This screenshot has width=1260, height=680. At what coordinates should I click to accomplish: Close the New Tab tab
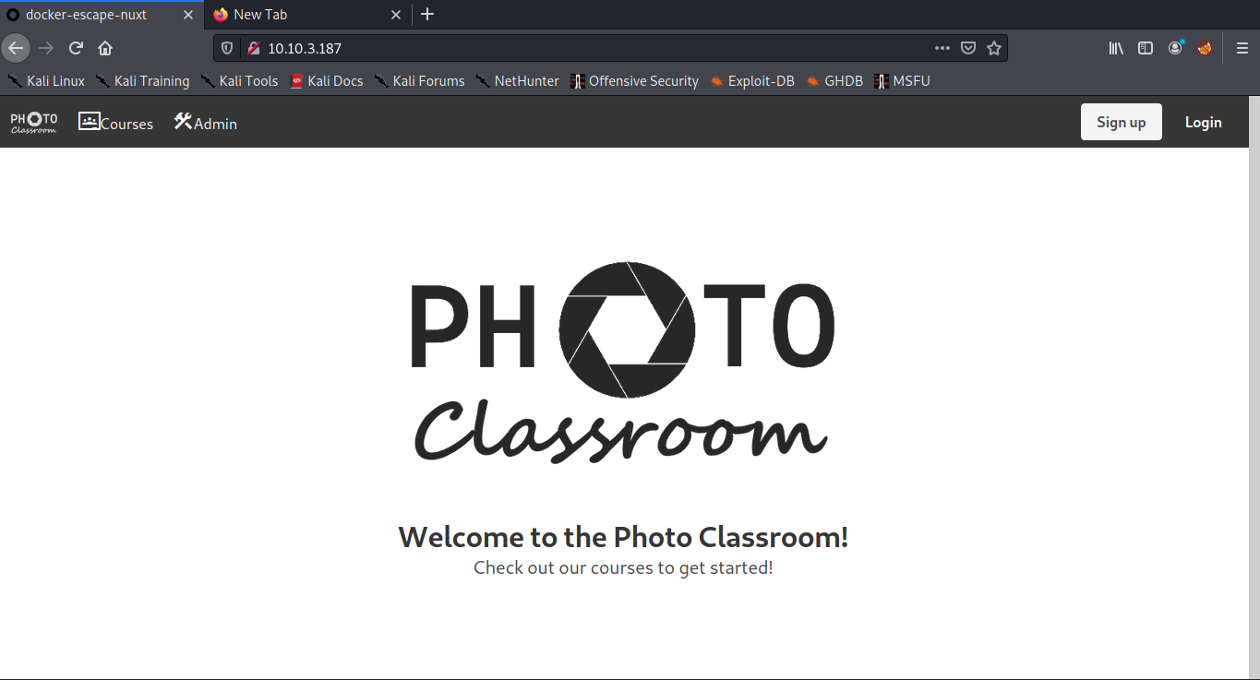(x=395, y=15)
